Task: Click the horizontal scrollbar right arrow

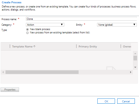Action: (x=131, y=72)
